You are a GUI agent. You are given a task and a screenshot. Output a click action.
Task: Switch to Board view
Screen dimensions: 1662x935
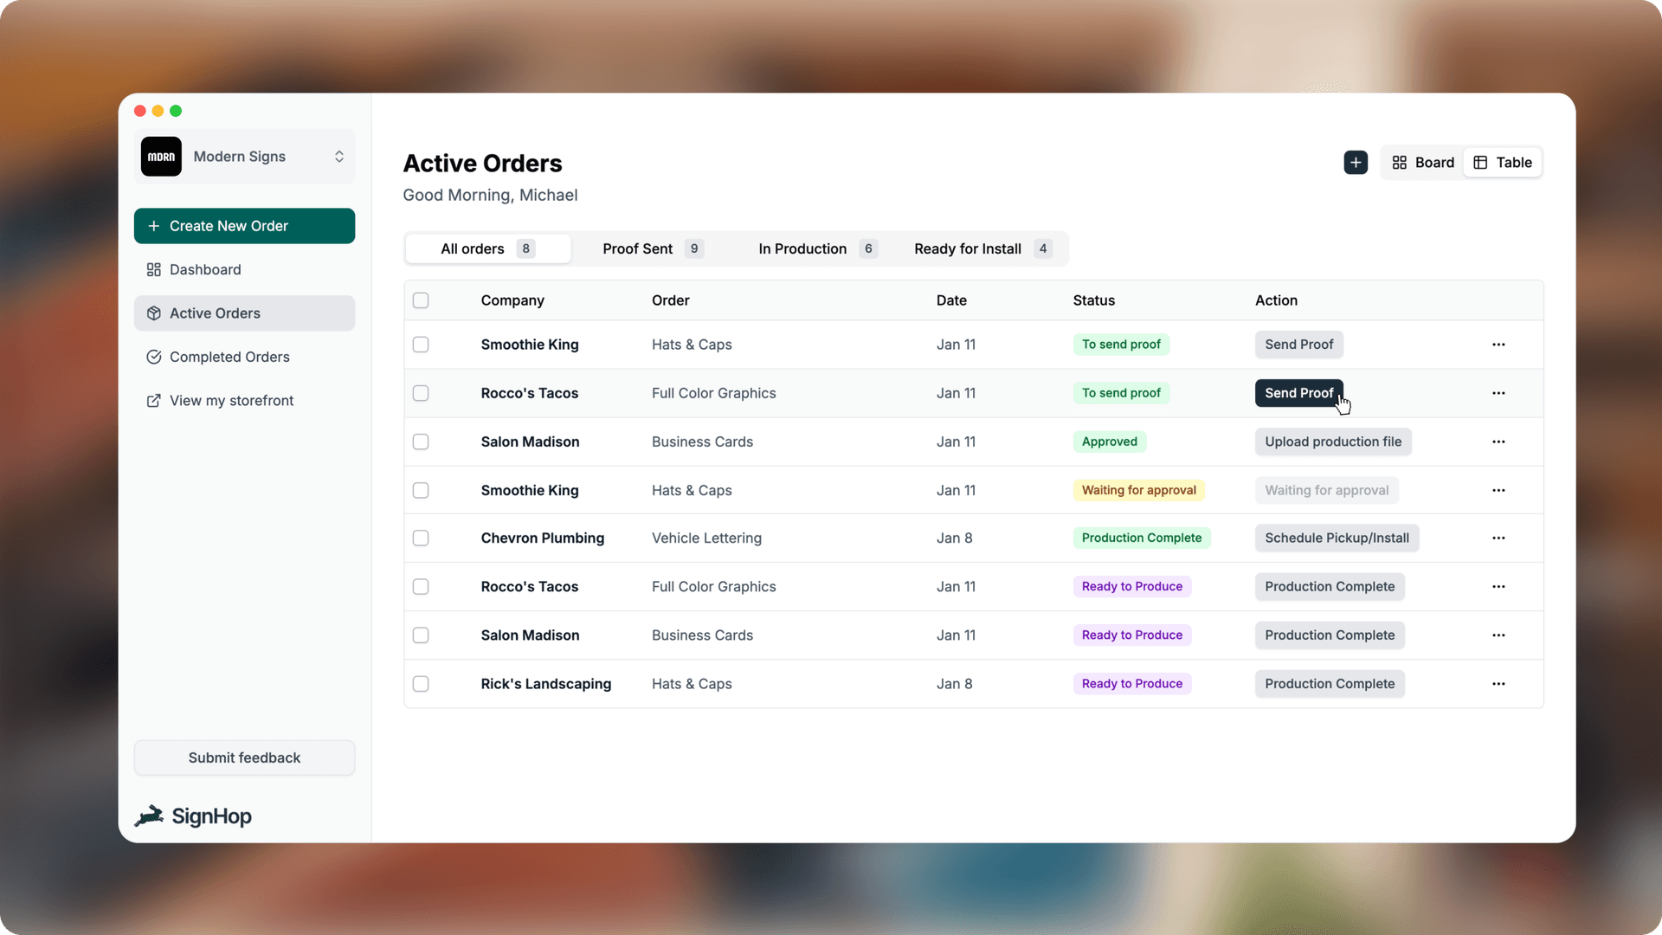[1423, 163]
